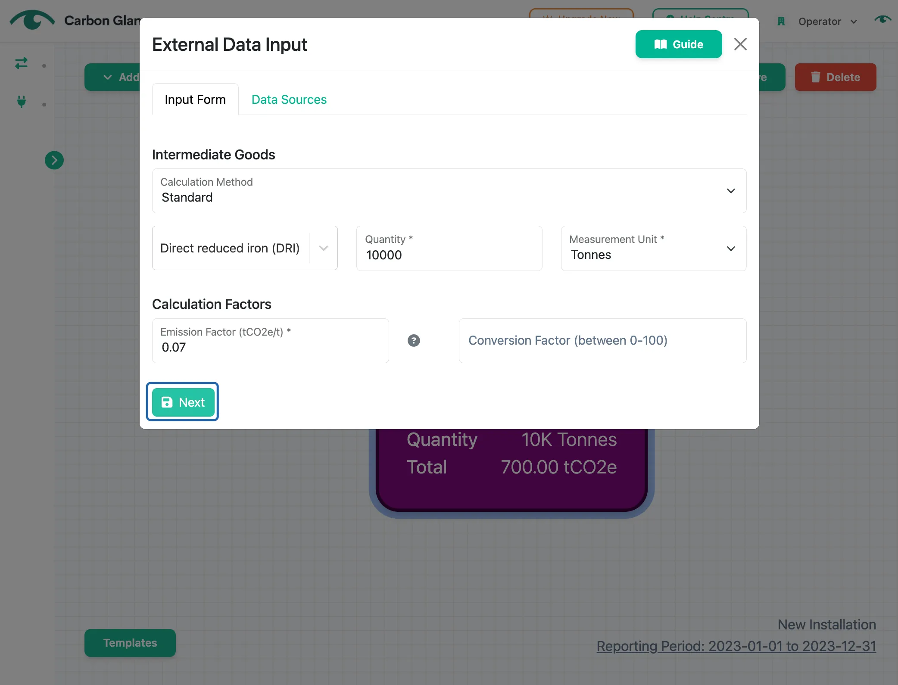Click the Carbon Glance eye logo
The height and width of the screenshot is (685, 898).
pos(32,20)
